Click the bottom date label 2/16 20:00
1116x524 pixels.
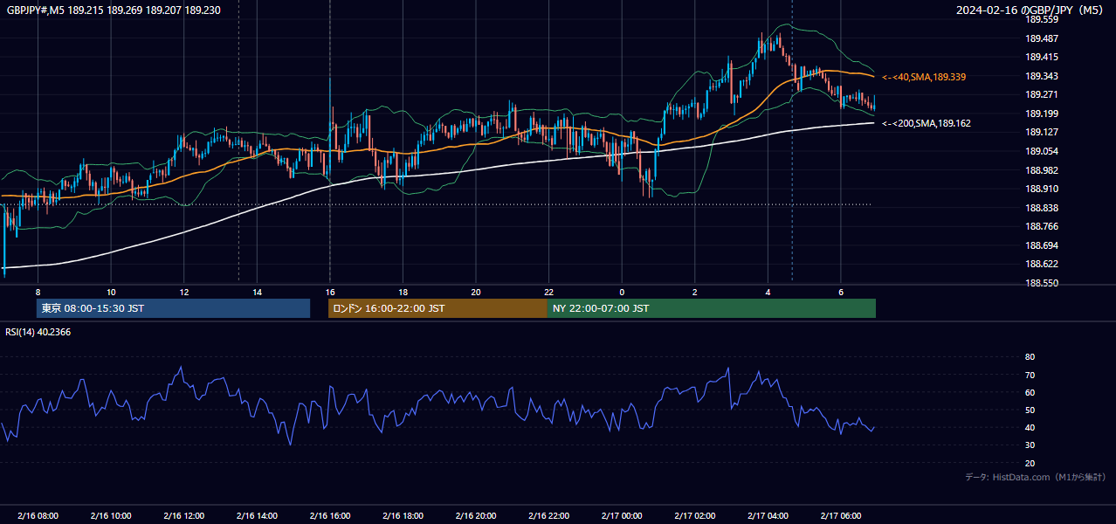click(475, 515)
